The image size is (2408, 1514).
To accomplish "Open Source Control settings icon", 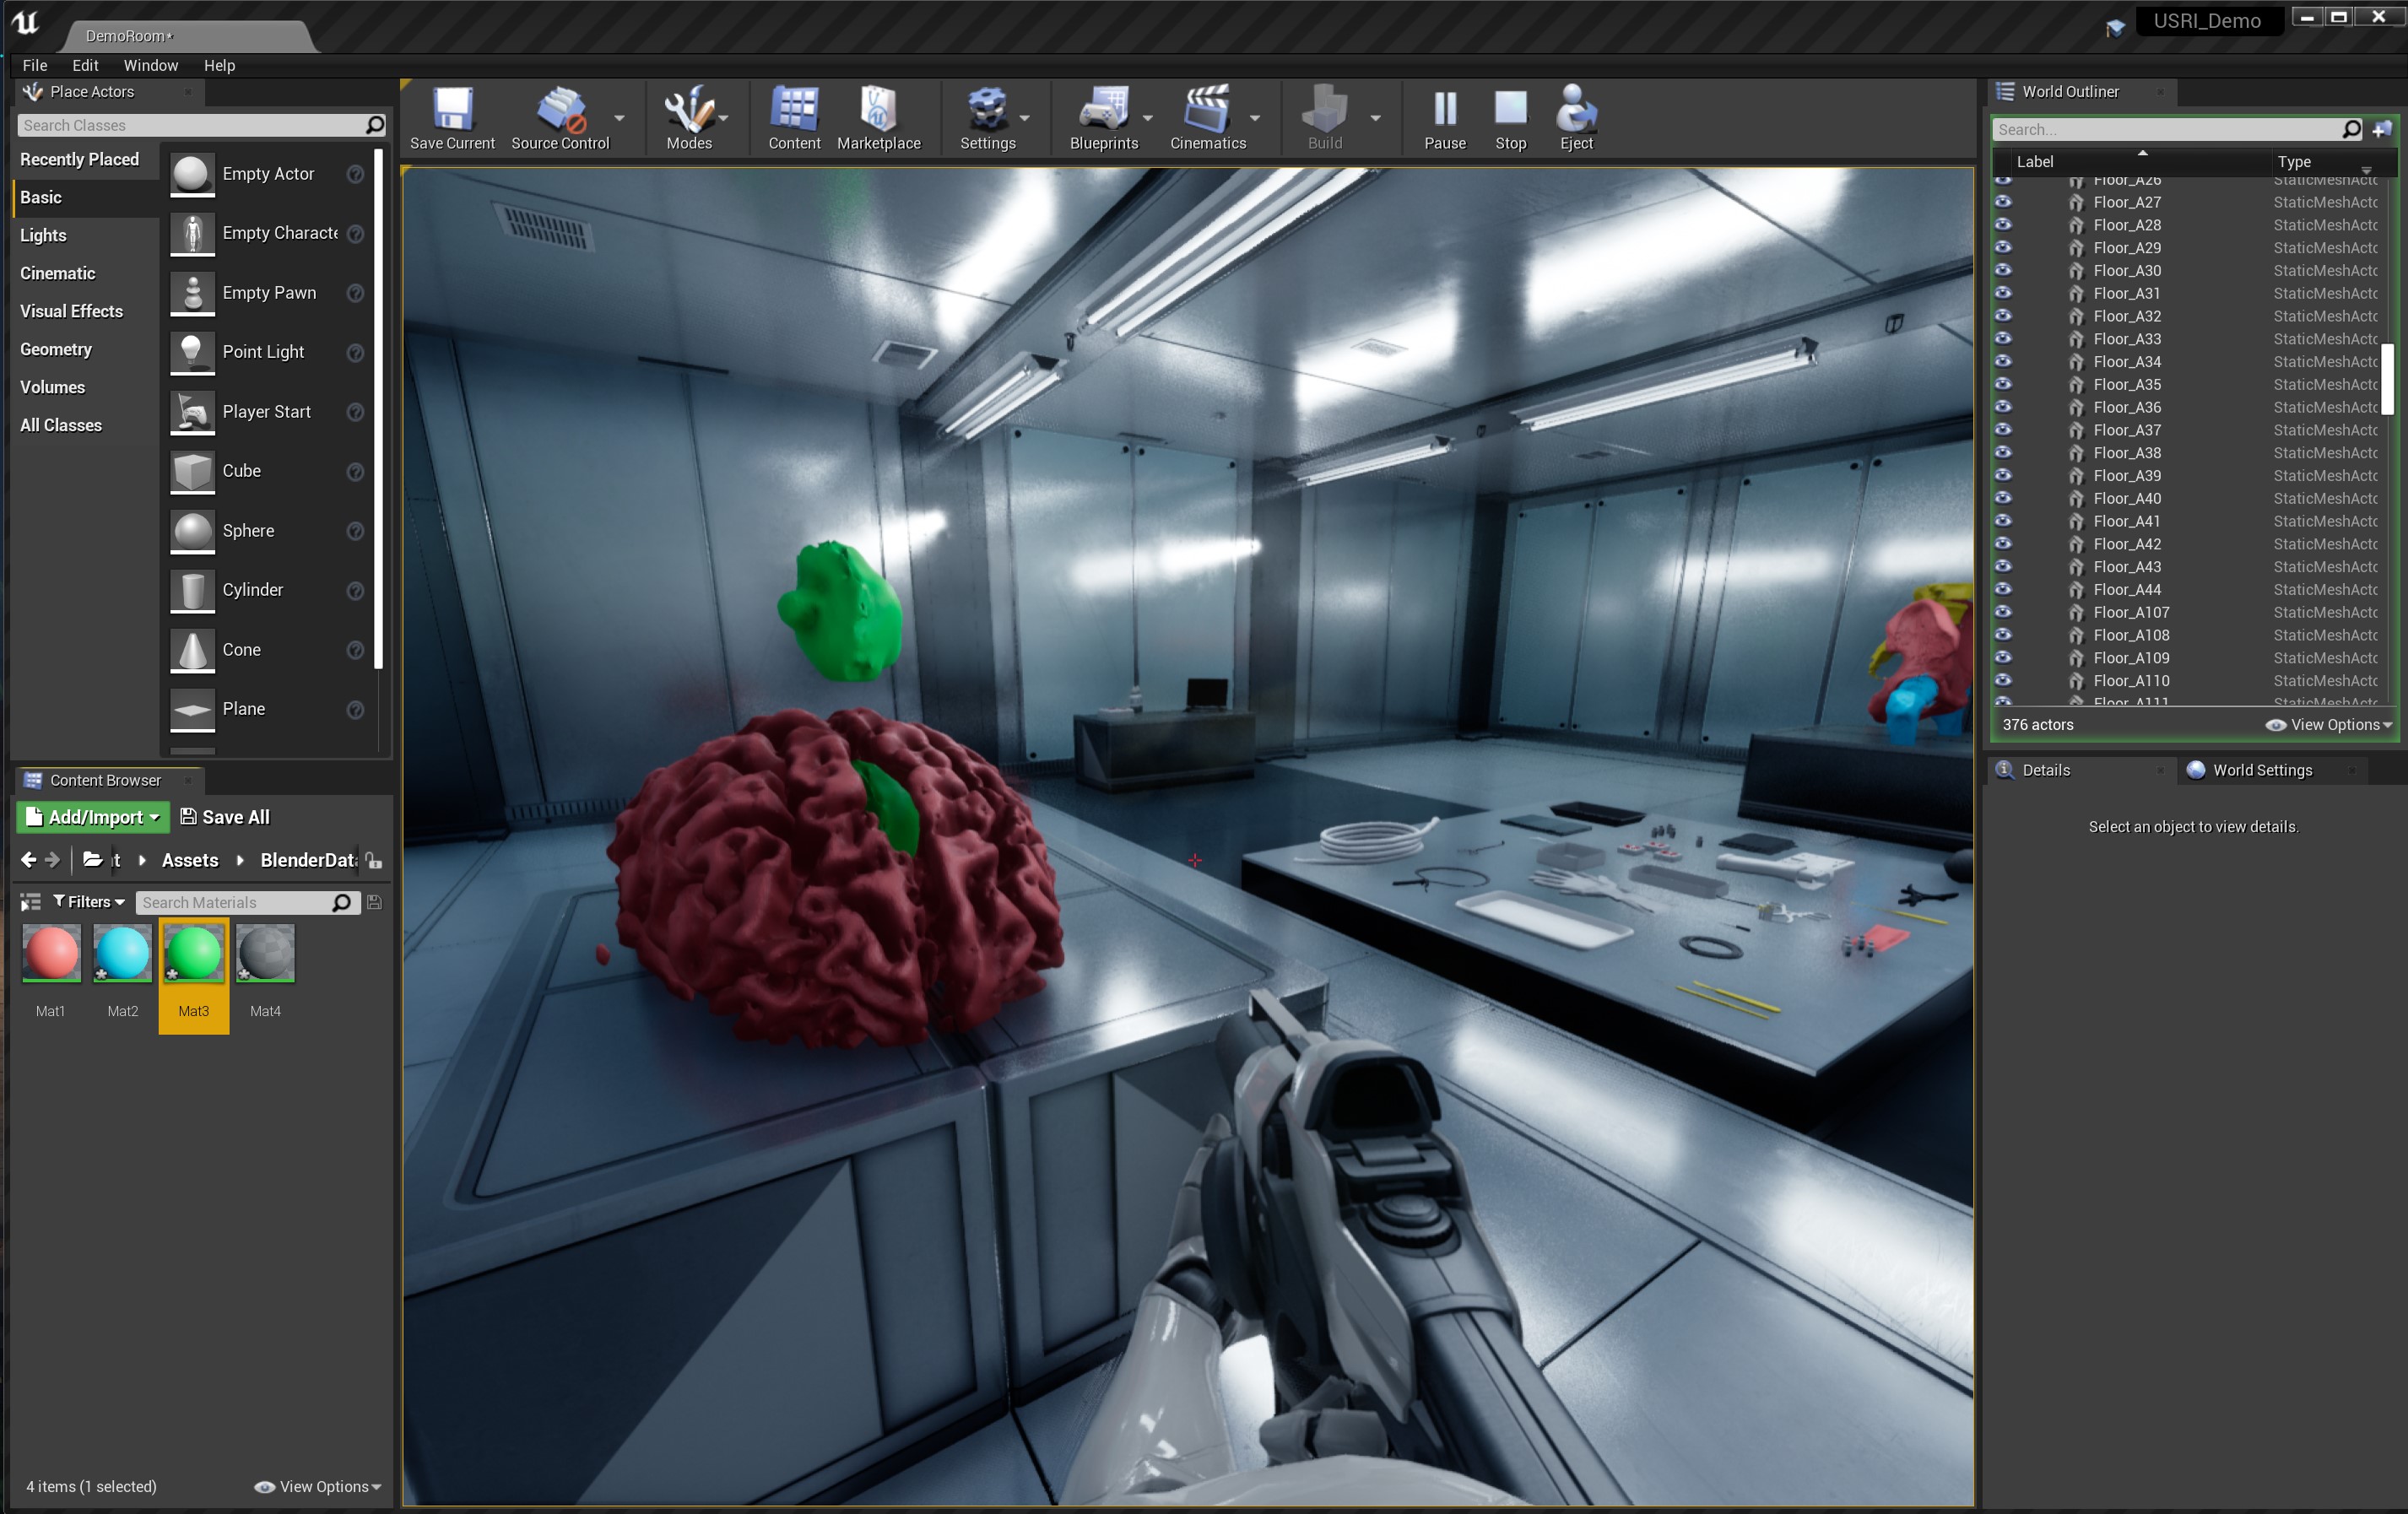I will (x=563, y=110).
